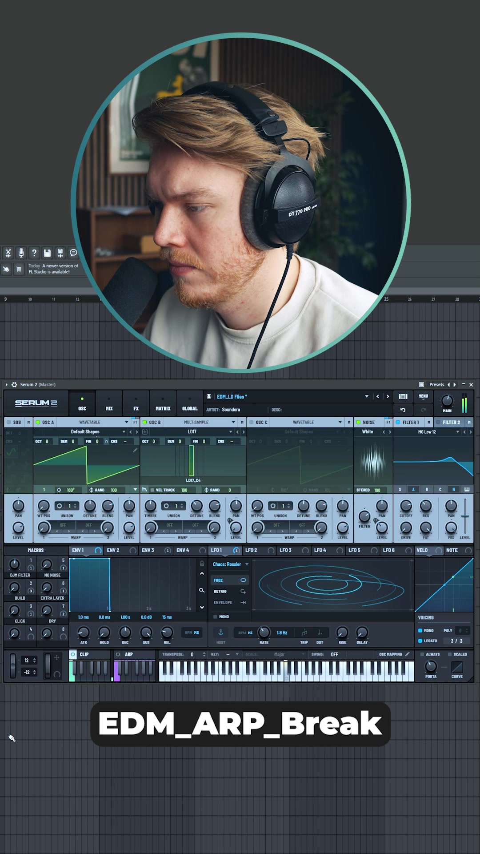Screen dimensions: 480x854
Task: Select the LFO dotted note icon
Action: point(320,632)
